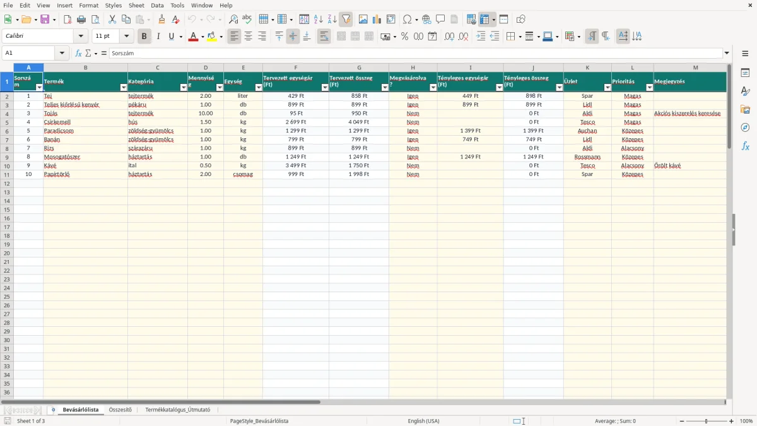Open Find & Replace
This screenshot has width=757, height=426.
point(233,20)
